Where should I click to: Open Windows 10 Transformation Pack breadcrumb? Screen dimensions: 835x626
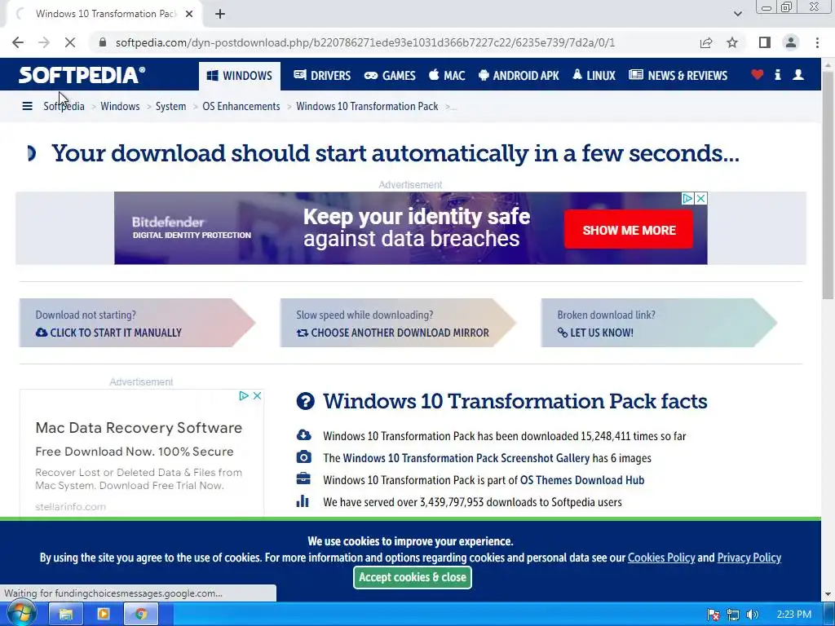[368, 107]
